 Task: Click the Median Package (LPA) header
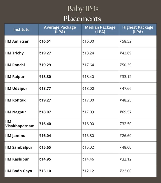coord(100,30)
